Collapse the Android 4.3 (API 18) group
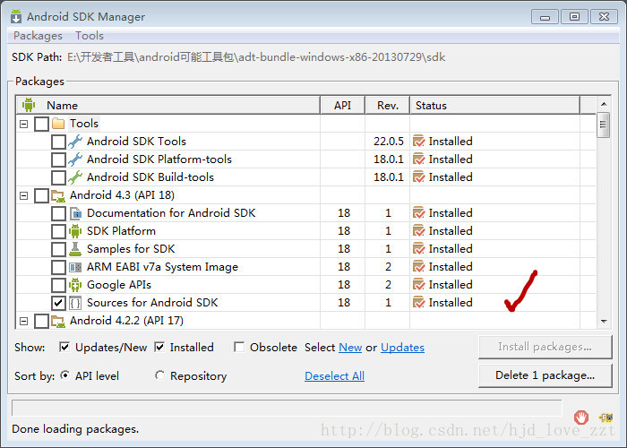 24,195
